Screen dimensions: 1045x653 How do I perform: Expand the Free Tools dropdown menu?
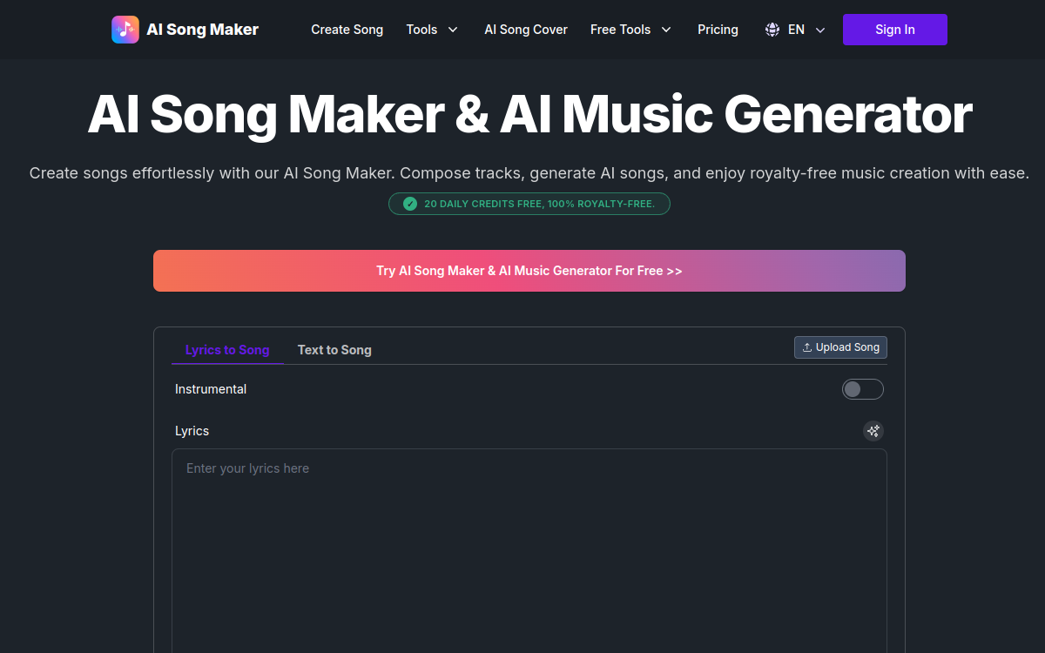[631, 30]
